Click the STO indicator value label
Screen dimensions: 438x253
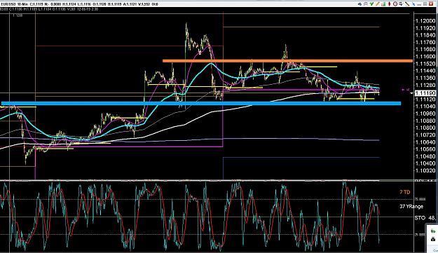425,218
